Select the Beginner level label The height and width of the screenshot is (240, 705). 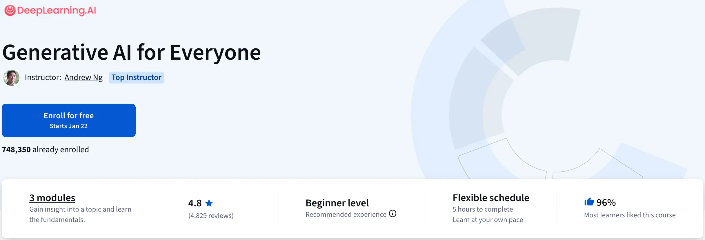tap(337, 203)
